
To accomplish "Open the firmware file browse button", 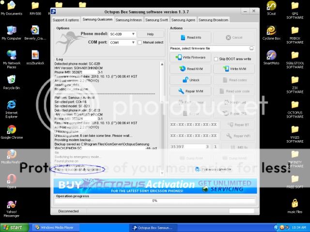I will (x=252, y=48).
